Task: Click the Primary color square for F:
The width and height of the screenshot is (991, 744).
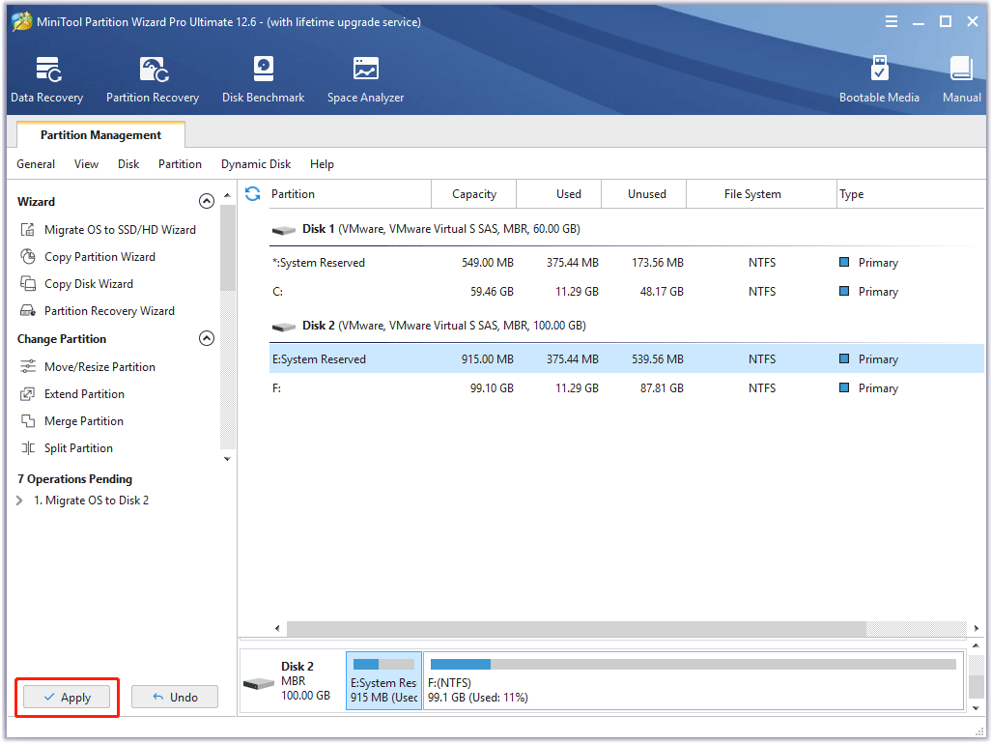Action: pos(844,387)
